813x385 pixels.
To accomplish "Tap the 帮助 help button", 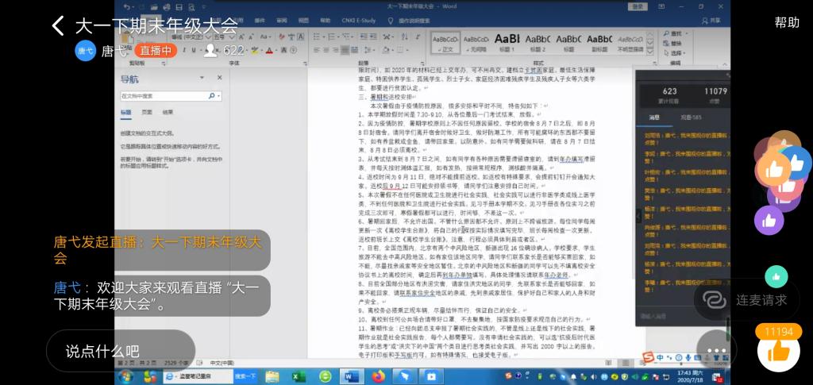I will (787, 22).
